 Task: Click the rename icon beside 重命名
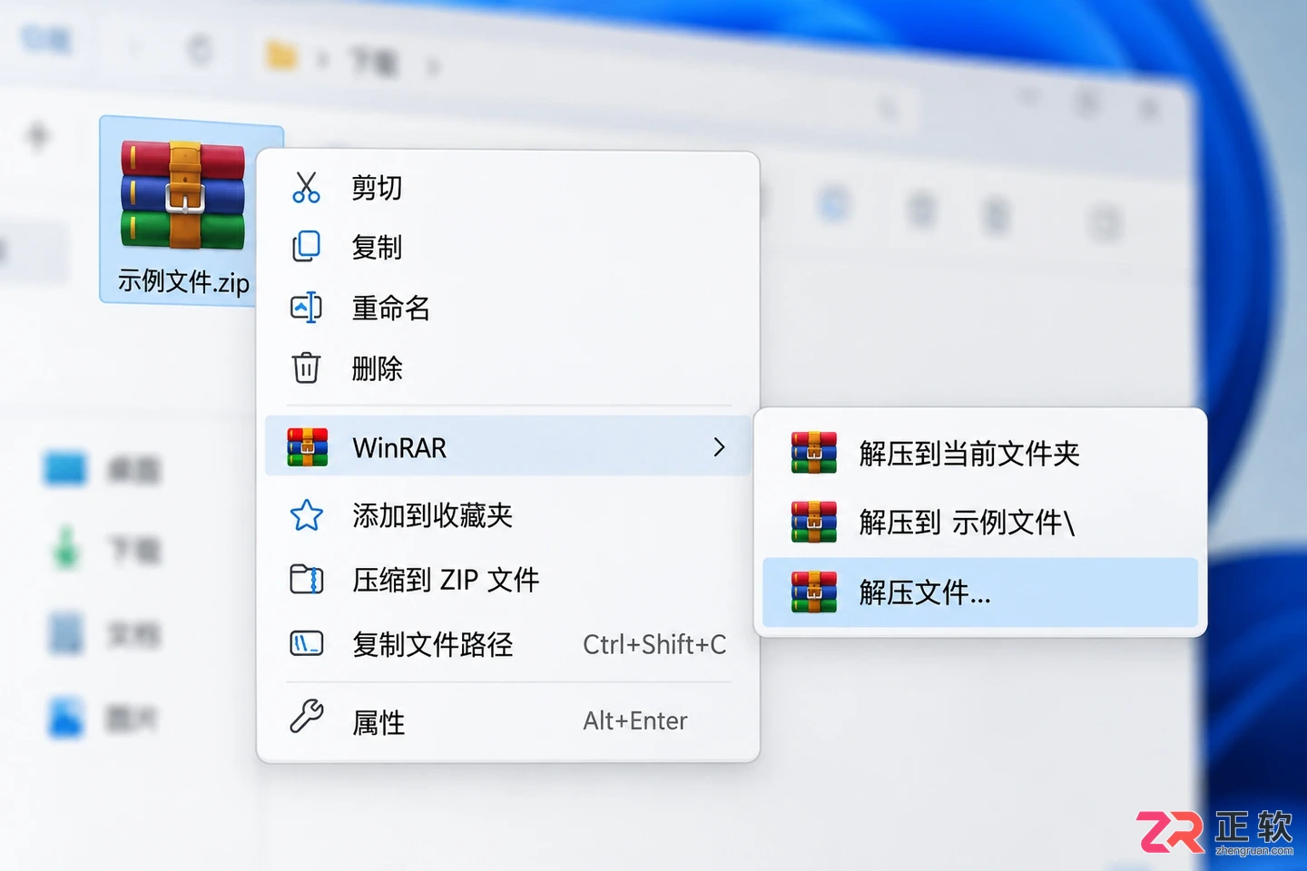coord(307,308)
